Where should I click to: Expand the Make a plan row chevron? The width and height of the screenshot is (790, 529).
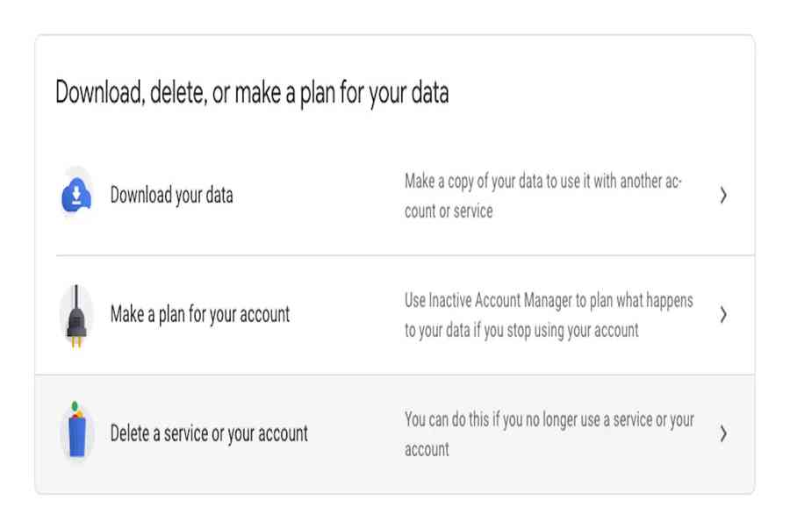[x=722, y=314]
